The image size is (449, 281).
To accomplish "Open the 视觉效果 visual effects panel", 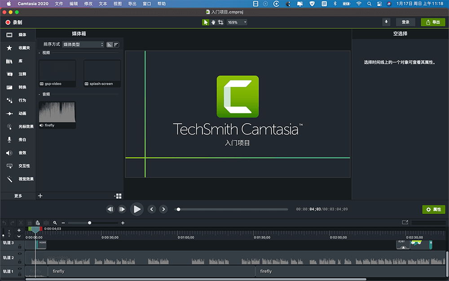I will click(17, 179).
